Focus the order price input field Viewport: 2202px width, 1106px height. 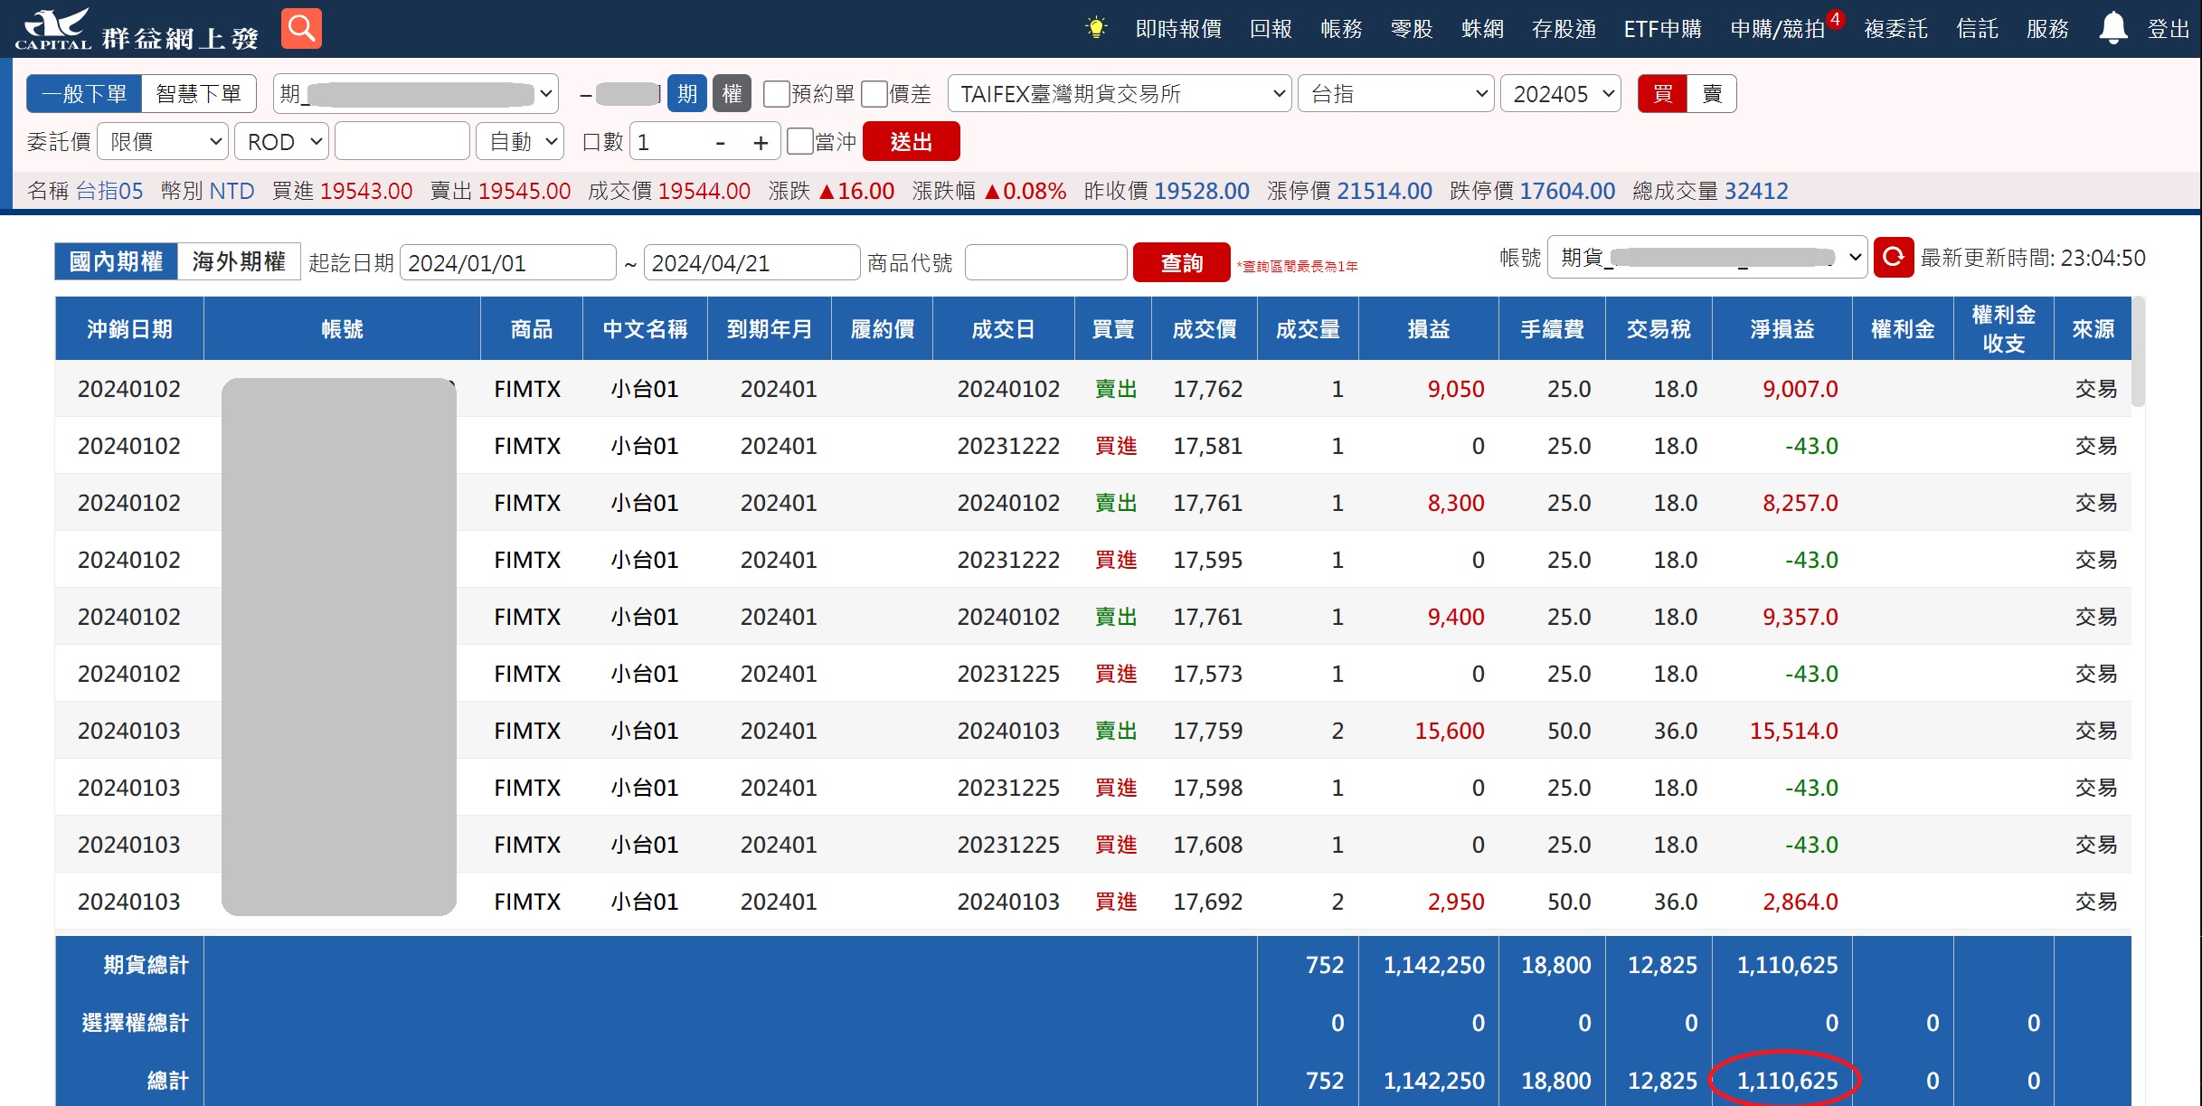(x=402, y=142)
